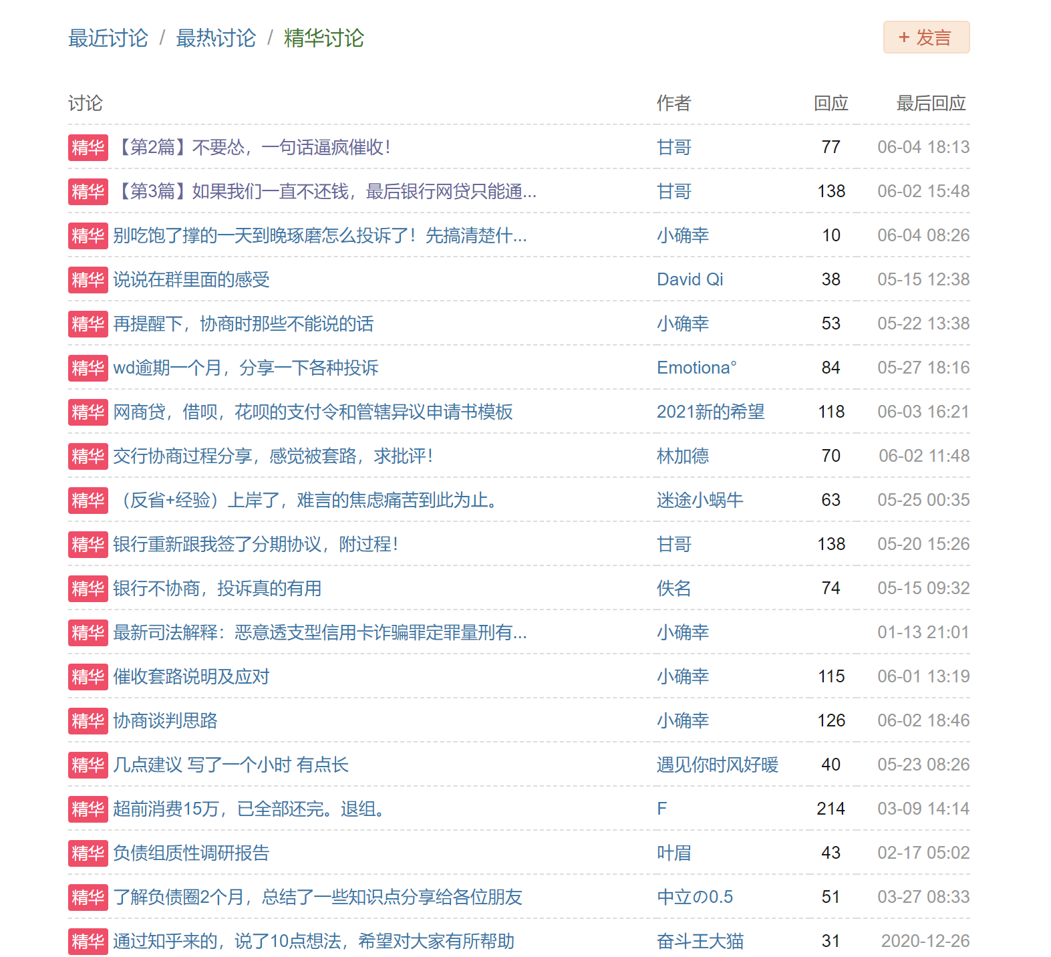Switch to the 最近讨论 tab
The image size is (1051, 957).
108,38
